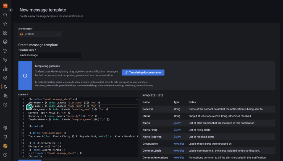Open the Alerting bell icon

[5, 87]
